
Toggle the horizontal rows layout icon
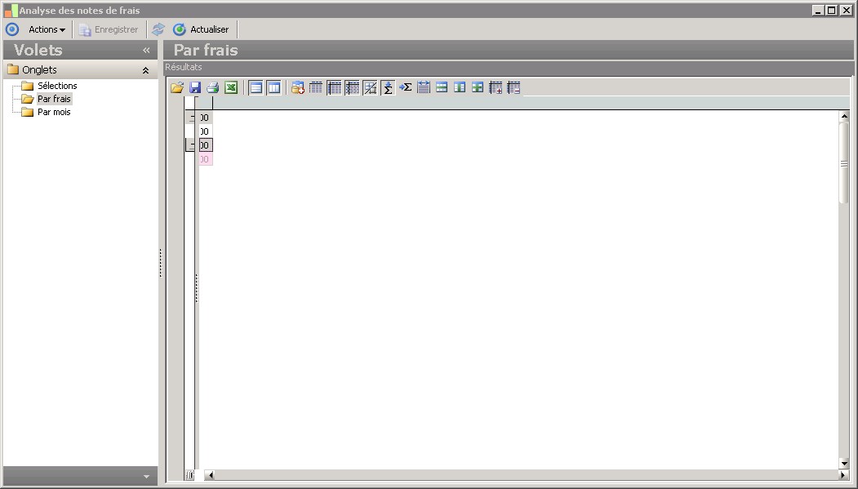pyautogui.click(x=256, y=87)
